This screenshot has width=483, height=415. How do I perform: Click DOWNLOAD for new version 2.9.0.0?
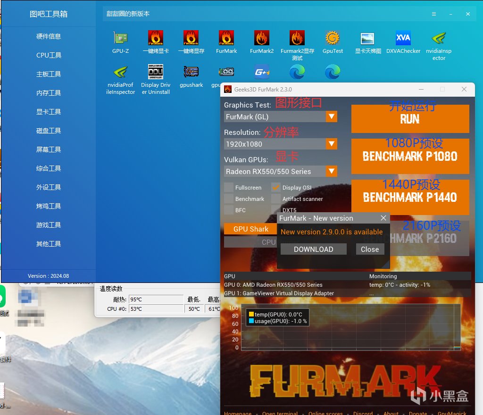point(314,249)
